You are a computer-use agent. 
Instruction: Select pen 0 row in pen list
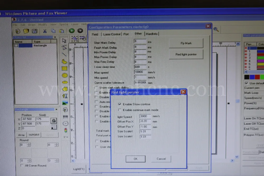pyautogui.click(x=254, y=48)
